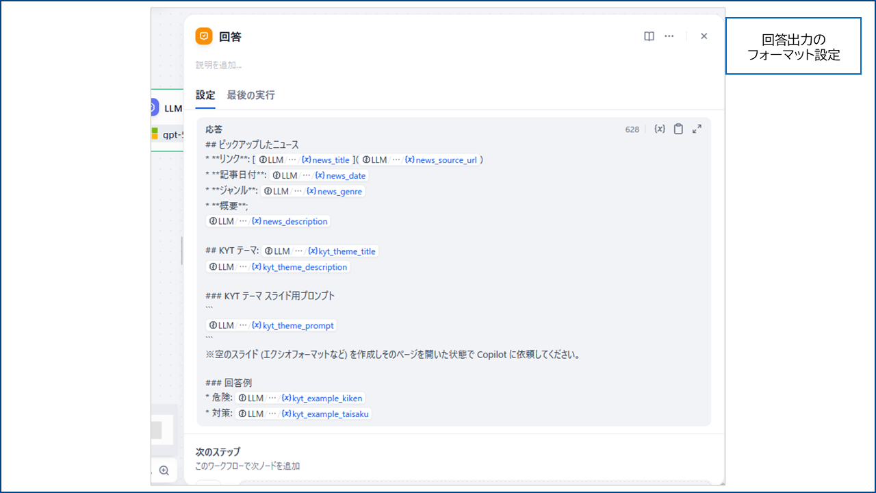Insert variable using the {x} icon

(660, 129)
